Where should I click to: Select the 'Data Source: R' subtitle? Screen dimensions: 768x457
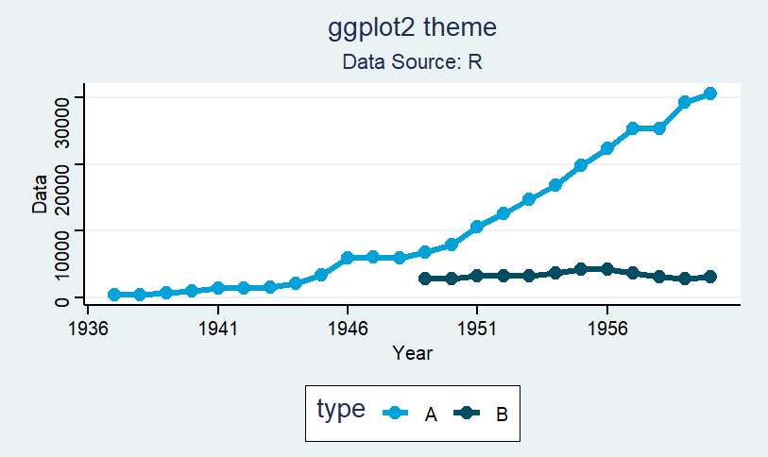pos(412,61)
